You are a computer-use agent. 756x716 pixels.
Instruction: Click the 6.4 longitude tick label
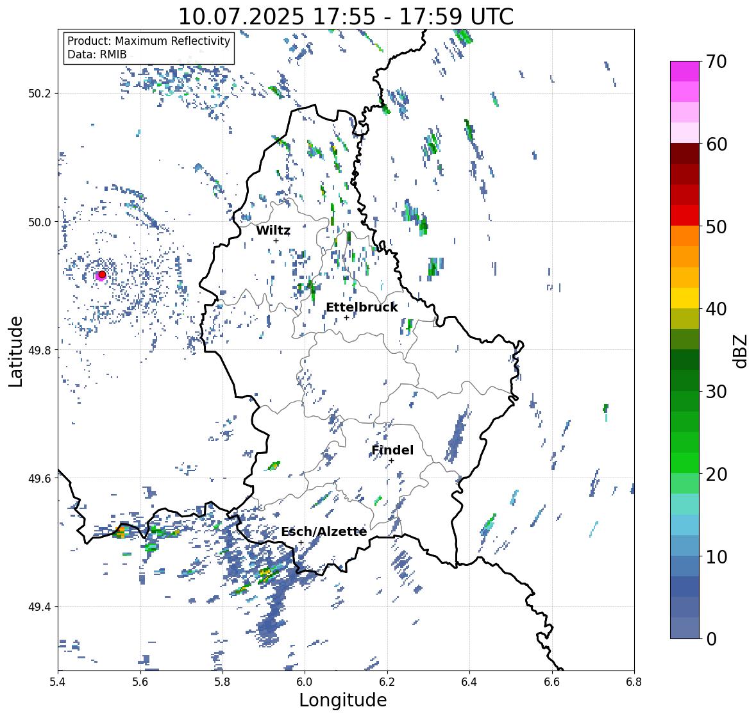(469, 681)
